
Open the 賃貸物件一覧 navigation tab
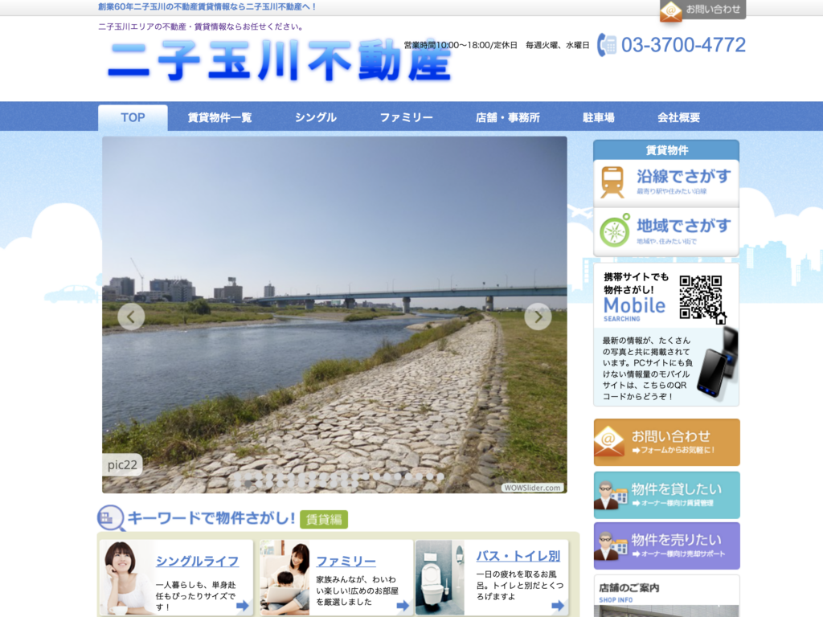(219, 117)
